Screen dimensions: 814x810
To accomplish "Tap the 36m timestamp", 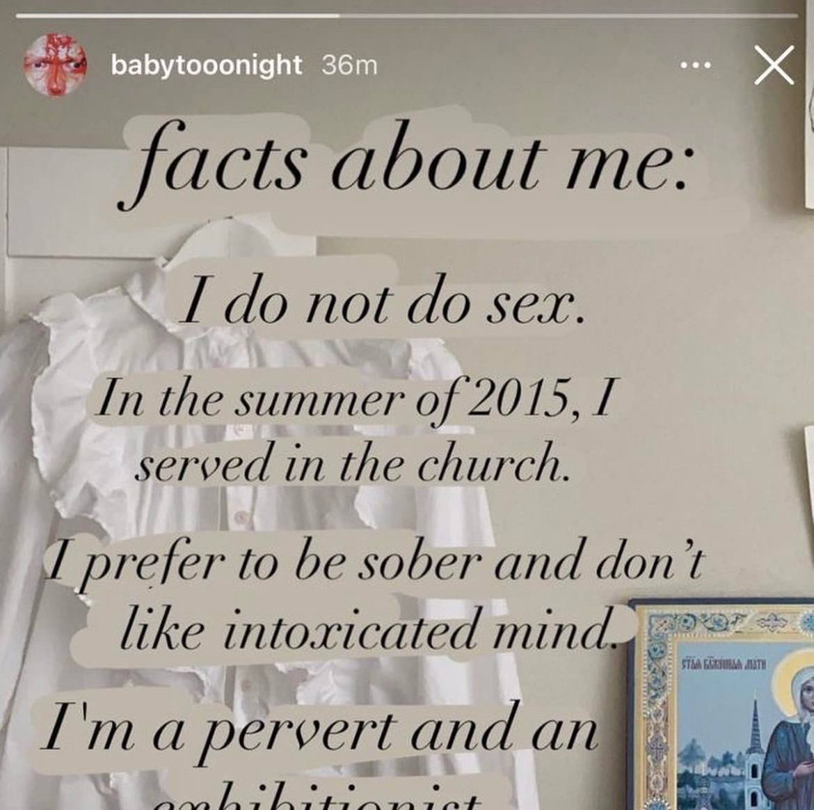I will [349, 65].
